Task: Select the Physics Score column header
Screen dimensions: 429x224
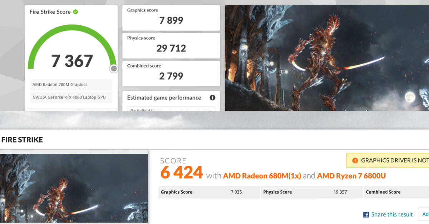Action: point(277,192)
